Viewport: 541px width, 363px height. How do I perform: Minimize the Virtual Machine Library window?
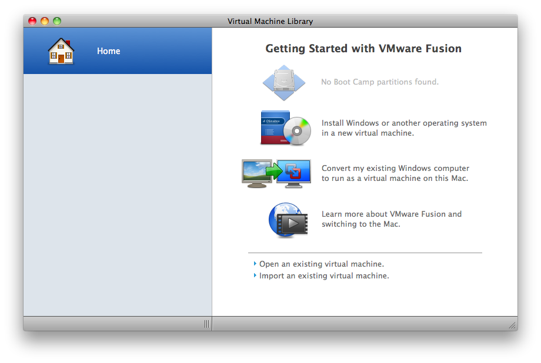click(x=45, y=21)
